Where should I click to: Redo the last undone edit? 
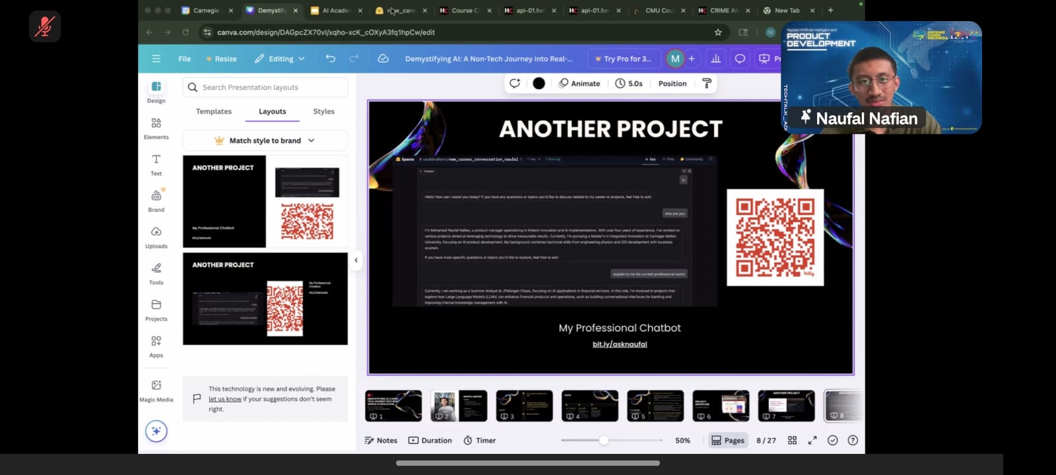[x=354, y=59]
